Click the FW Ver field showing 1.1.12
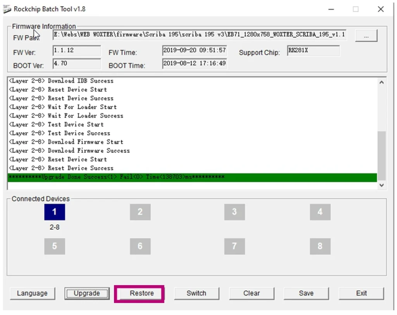 [x=77, y=51]
